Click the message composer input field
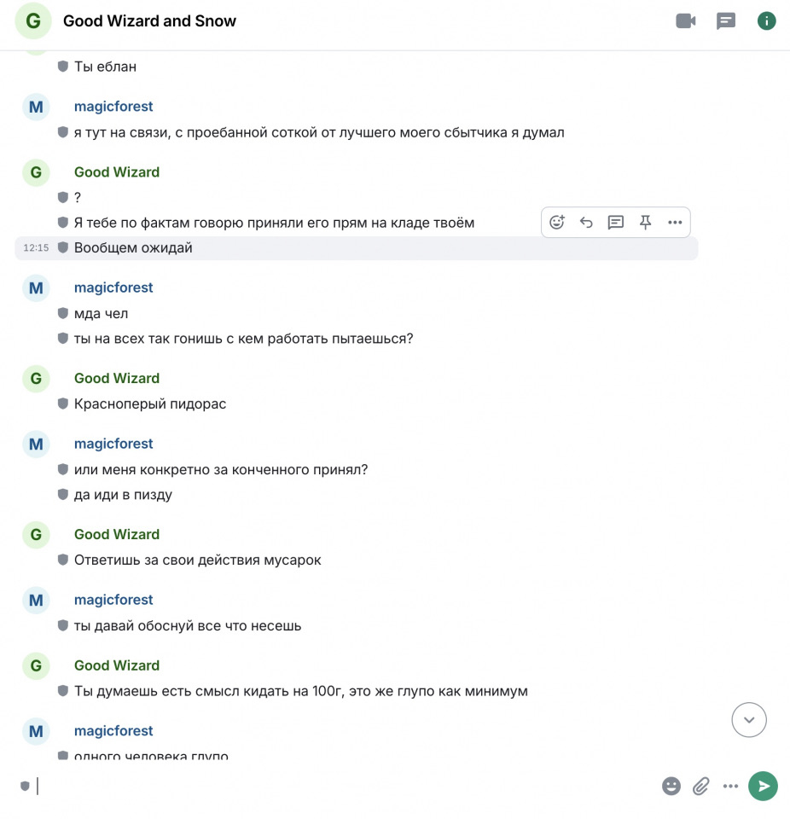The image size is (790, 819). (x=345, y=786)
